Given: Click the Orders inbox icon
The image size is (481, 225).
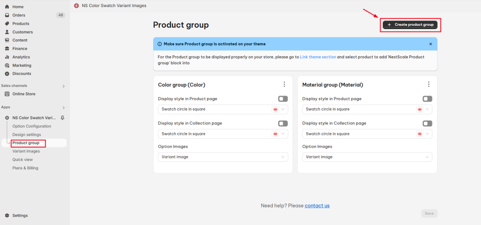Looking at the screenshot, I should pyautogui.click(x=7, y=15).
